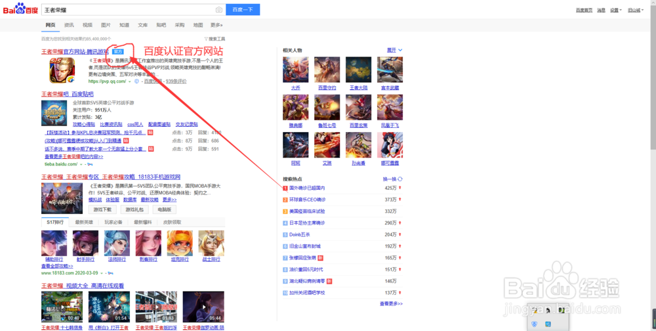Select the 最新英雄 tab
Image resolution: width=656 pixels, height=331 pixels.
point(84,222)
